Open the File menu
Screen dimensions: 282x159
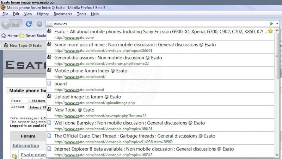tap(5, 14)
